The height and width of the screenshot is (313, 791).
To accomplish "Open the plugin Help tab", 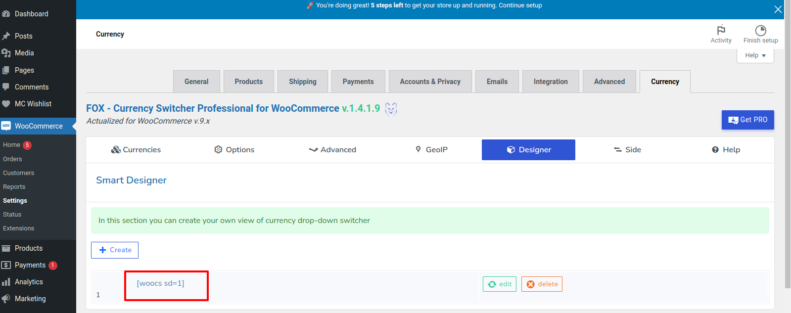I will (x=726, y=150).
